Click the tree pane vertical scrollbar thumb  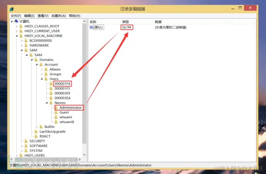[84, 84]
